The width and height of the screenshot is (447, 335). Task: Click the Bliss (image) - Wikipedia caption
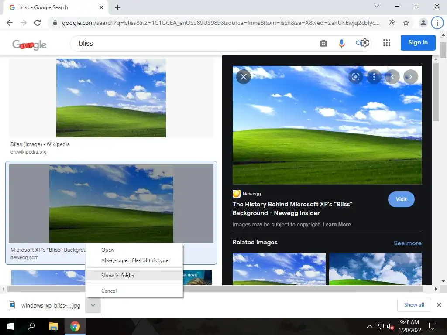(40, 144)
